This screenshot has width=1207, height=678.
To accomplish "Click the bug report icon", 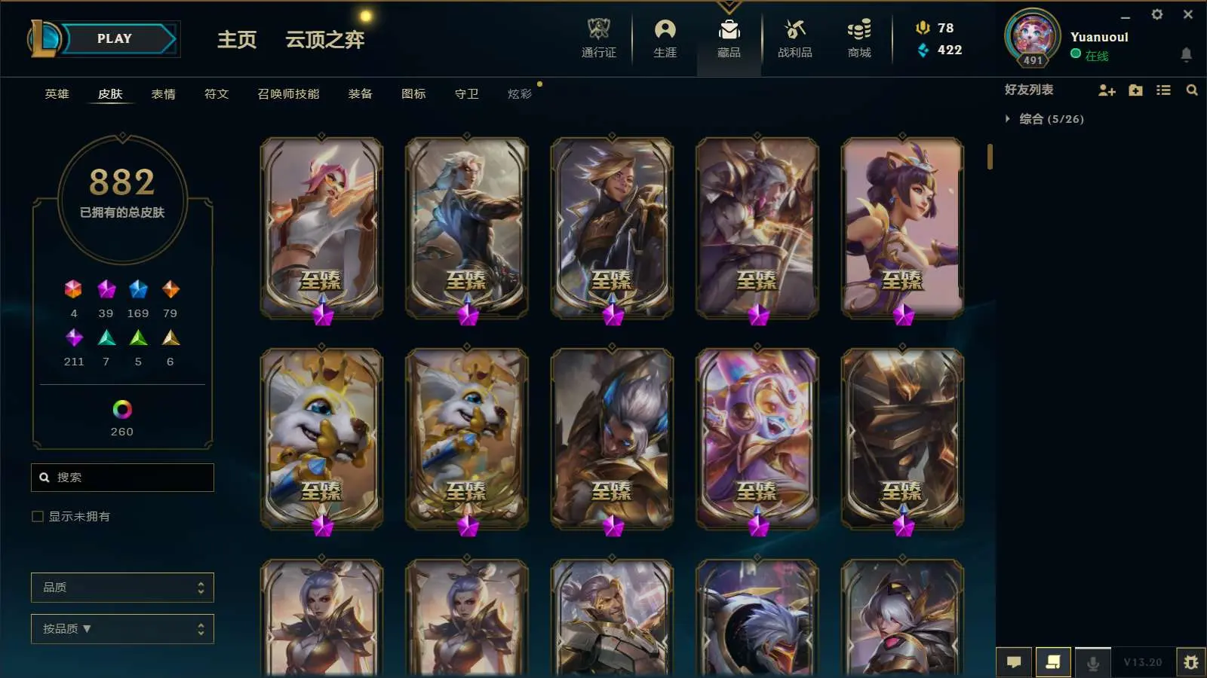I will click(x=1190, y=662).
